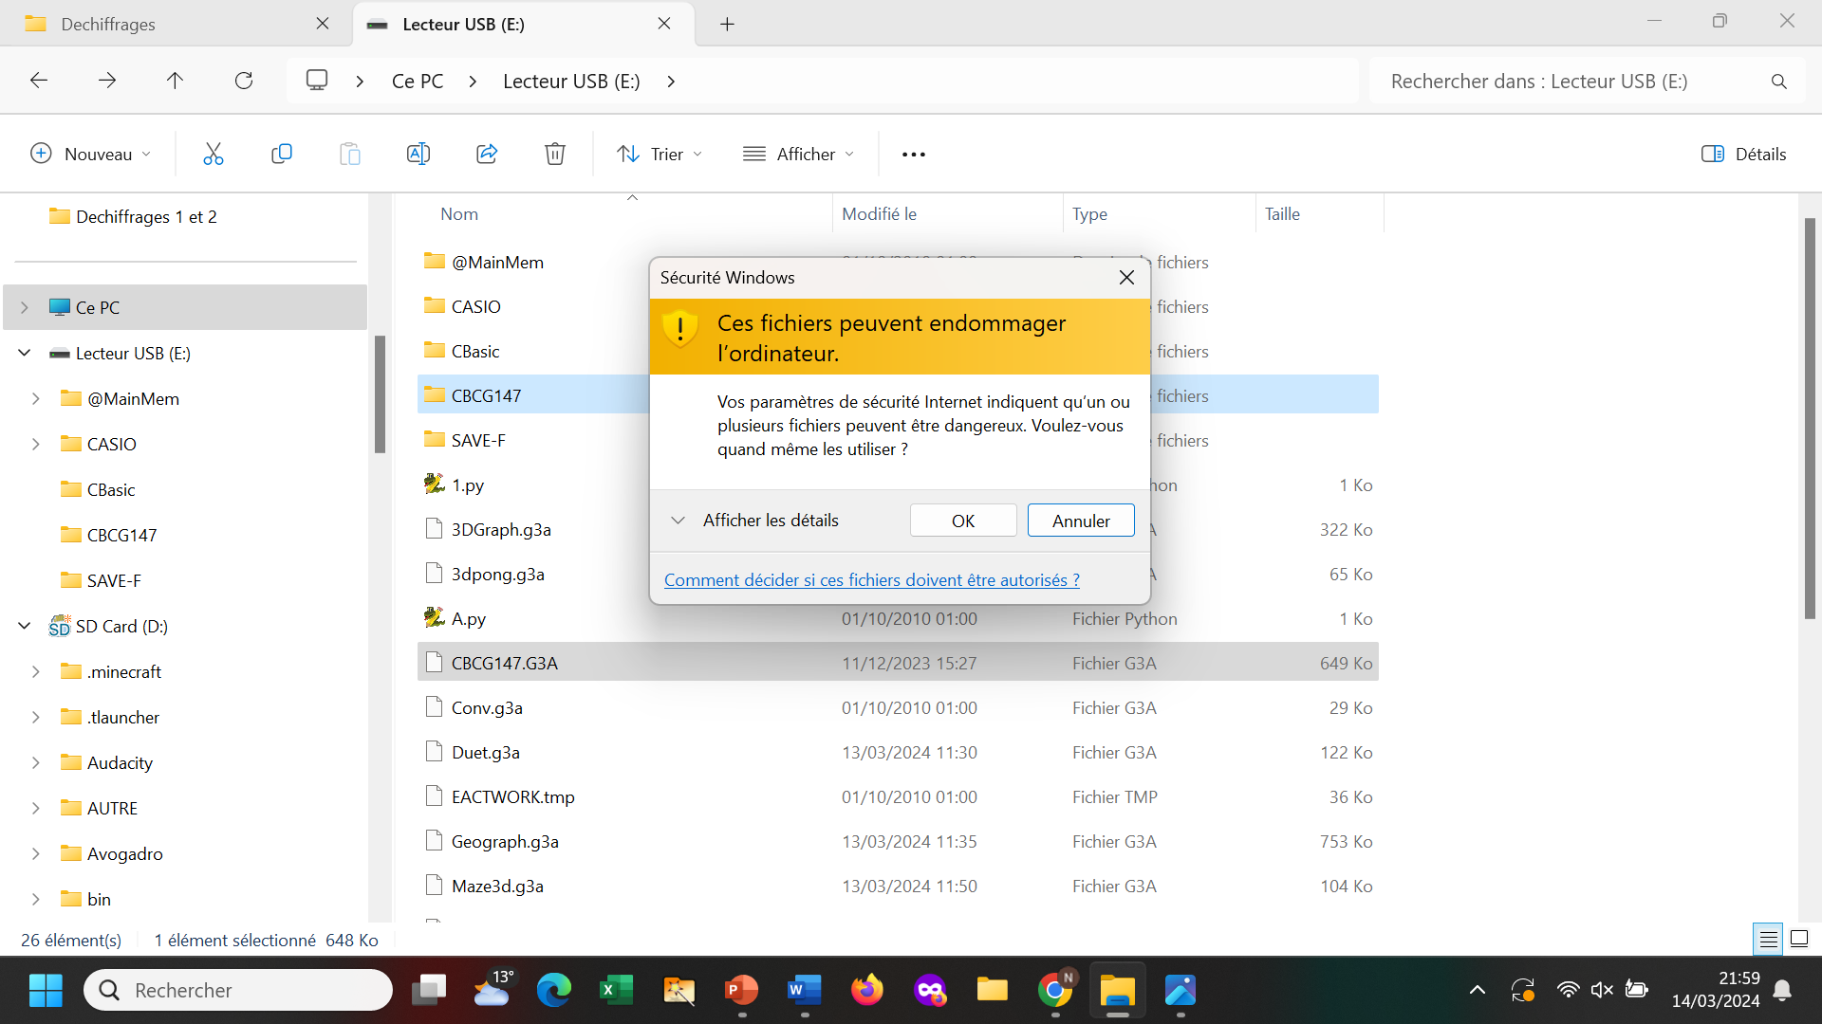Select Dechiffrages 1 et 2 in sidebar
The image size is (1822, 1024).
(x=146, y=216)
